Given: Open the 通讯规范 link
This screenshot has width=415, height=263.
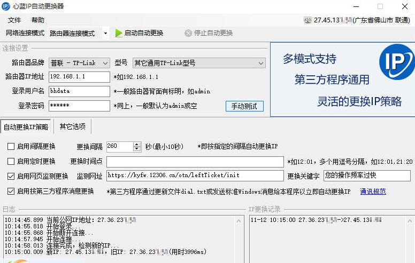Looking at the screenshot, I should [373, 192].
